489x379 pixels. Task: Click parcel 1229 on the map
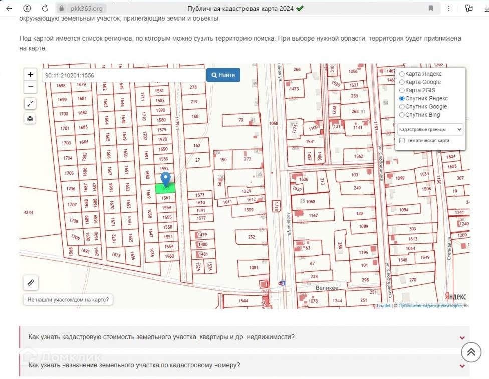(247, 191)
